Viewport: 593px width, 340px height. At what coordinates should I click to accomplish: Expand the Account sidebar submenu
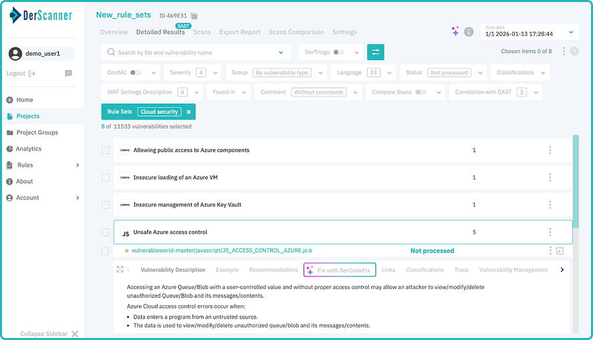78,197
